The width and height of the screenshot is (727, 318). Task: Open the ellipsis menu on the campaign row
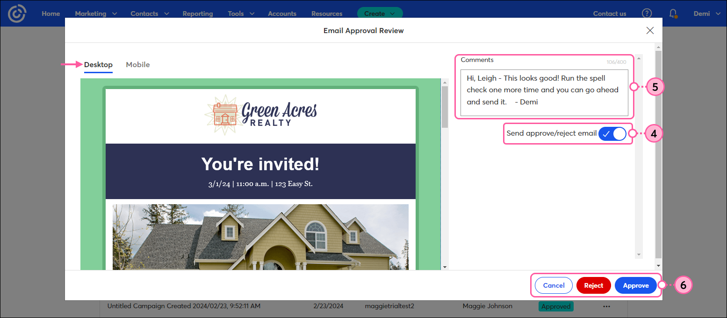tap(606, 306)
